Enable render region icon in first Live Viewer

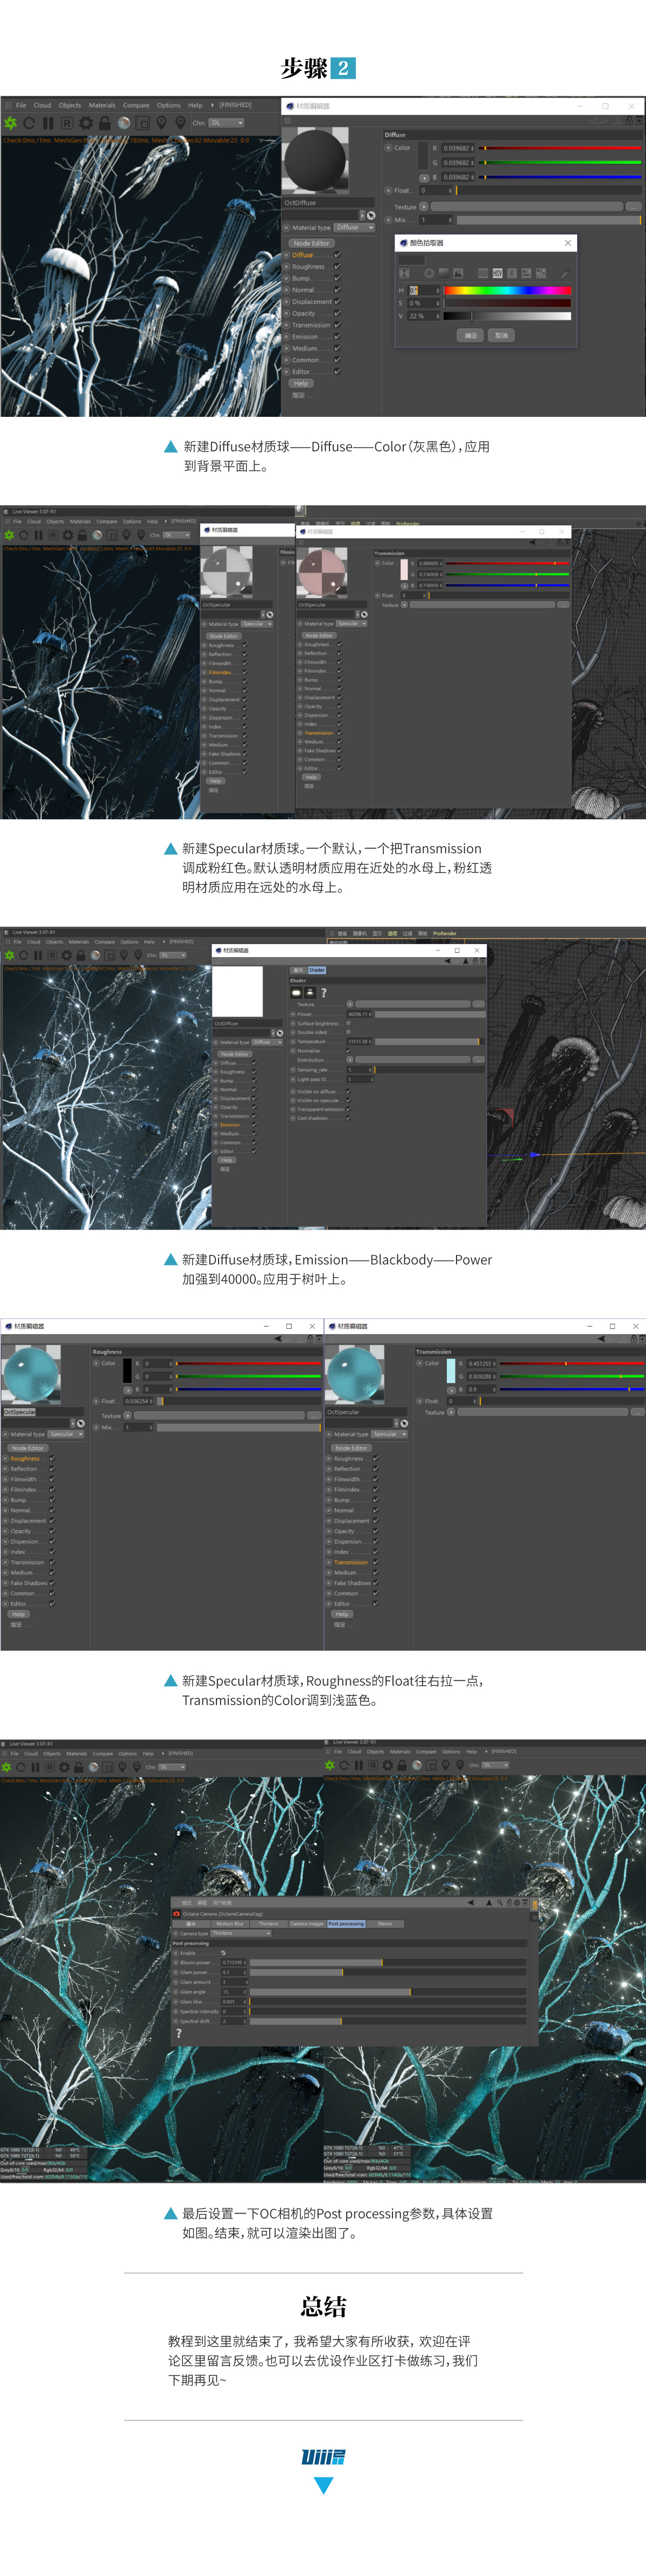[143, 123]
